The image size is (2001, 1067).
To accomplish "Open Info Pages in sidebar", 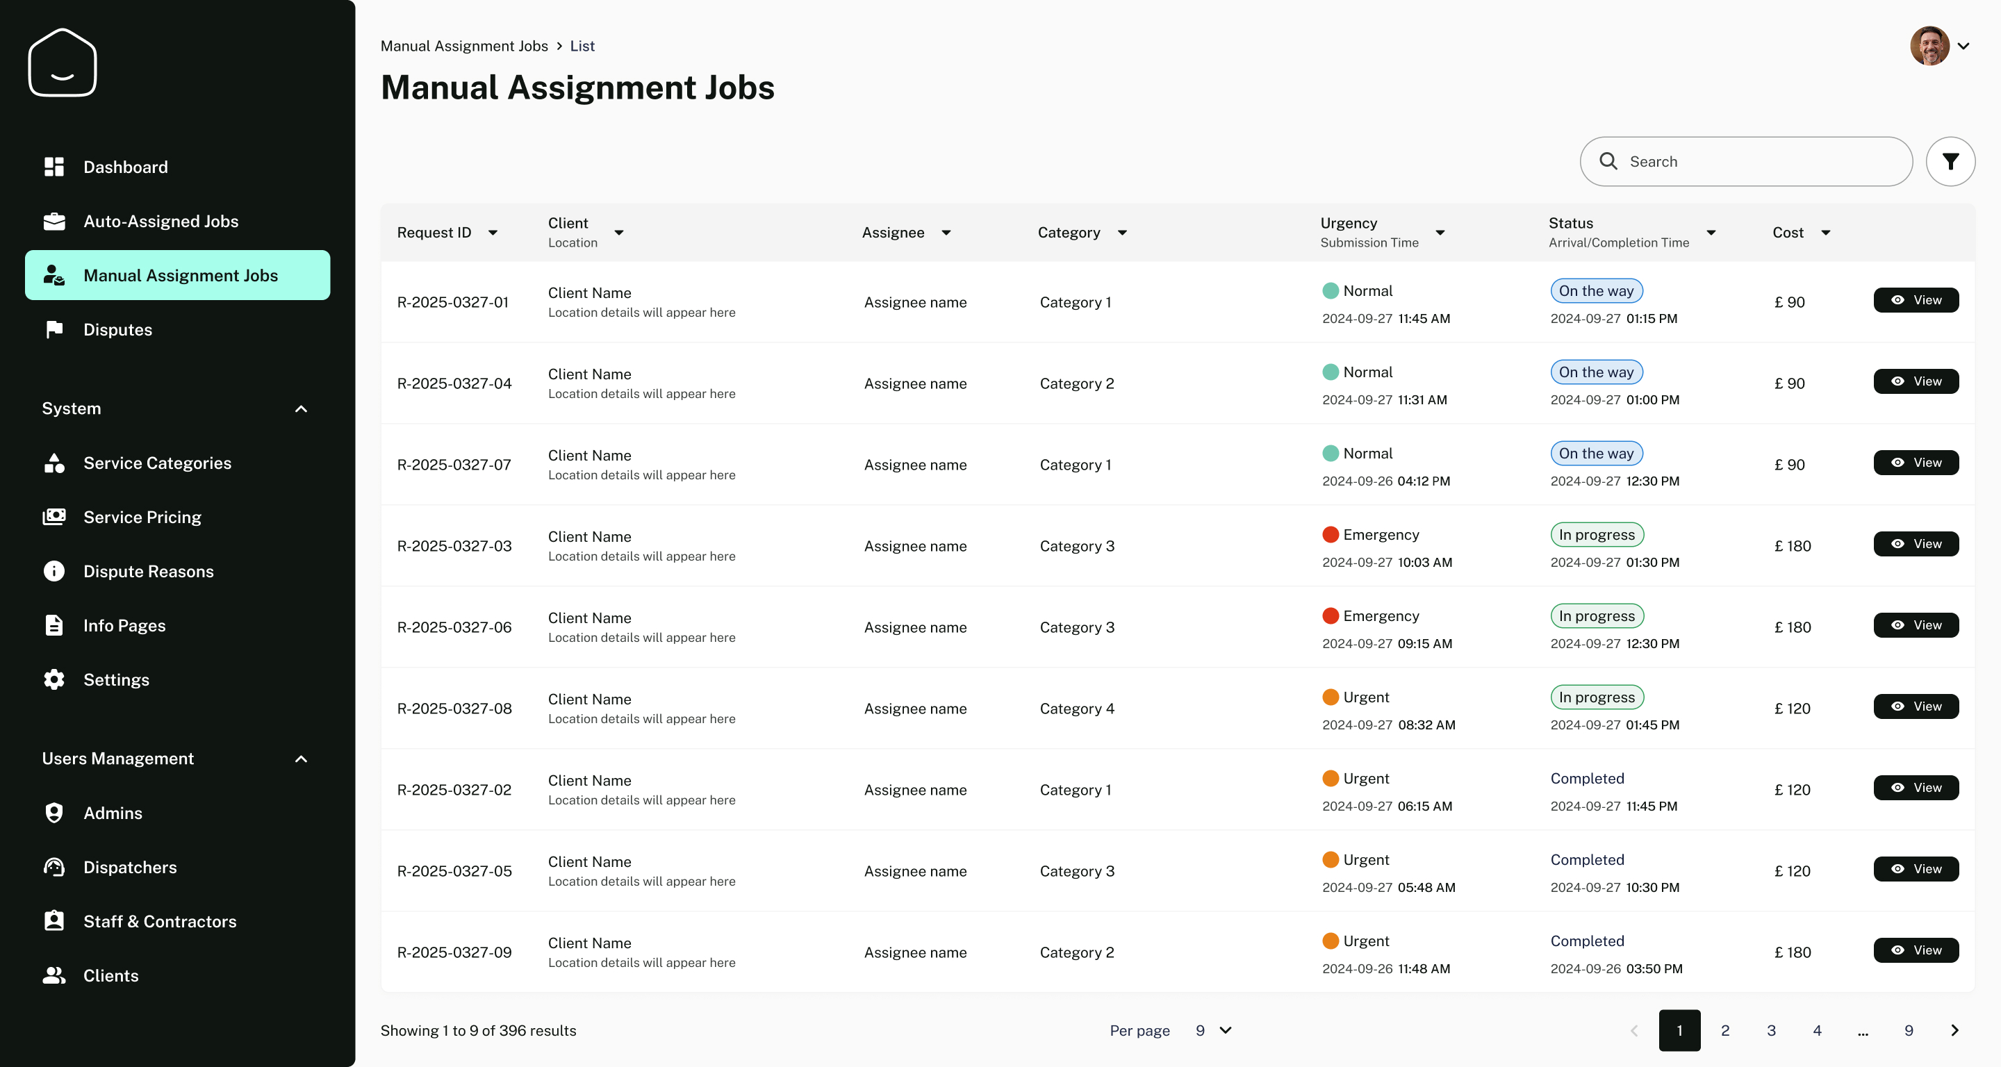I will [x=124, y=626].
